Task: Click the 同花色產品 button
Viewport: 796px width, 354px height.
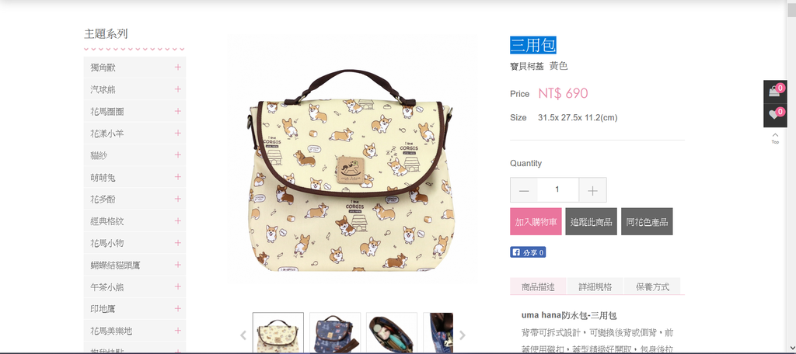Action: (647, 221)
